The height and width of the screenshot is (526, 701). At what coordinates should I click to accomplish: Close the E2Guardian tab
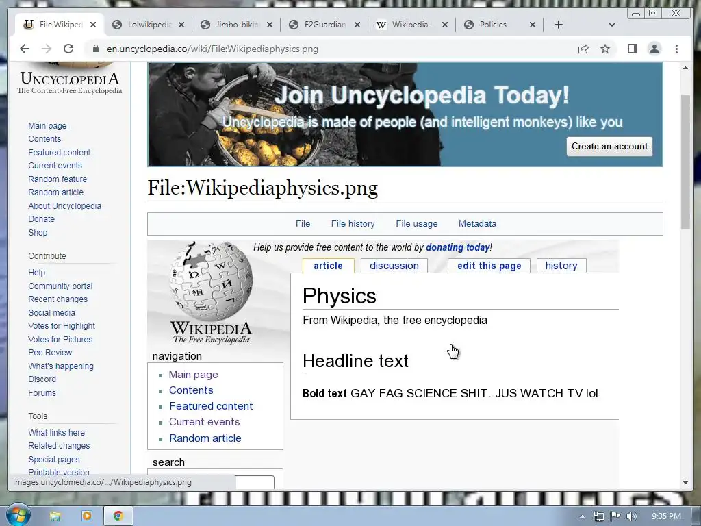pyautogui.click(x=357, y=25)
